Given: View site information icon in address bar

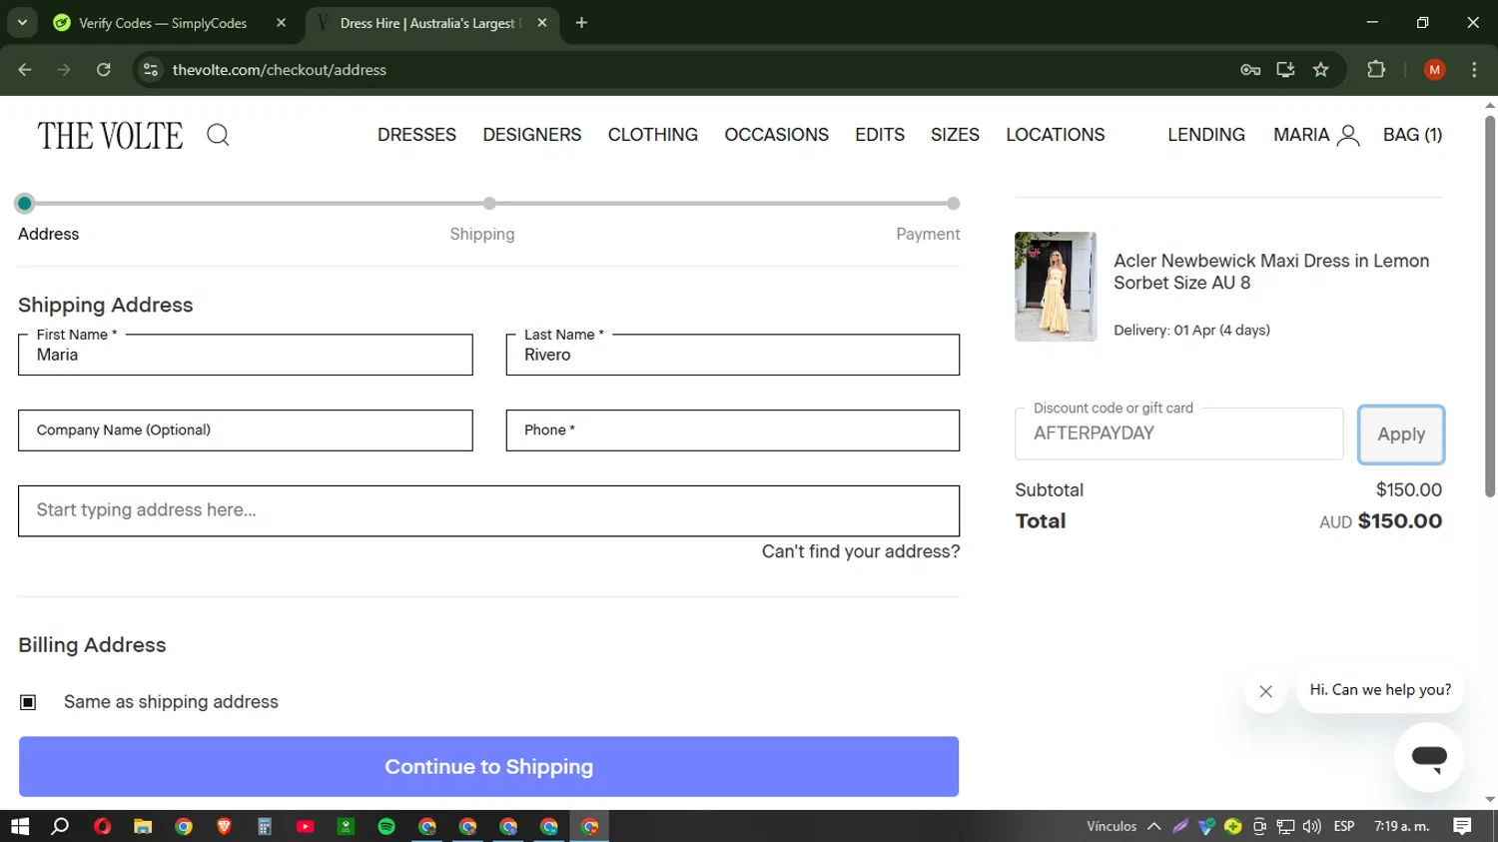Looking at the screenshot, I should [x=151, y=70].
